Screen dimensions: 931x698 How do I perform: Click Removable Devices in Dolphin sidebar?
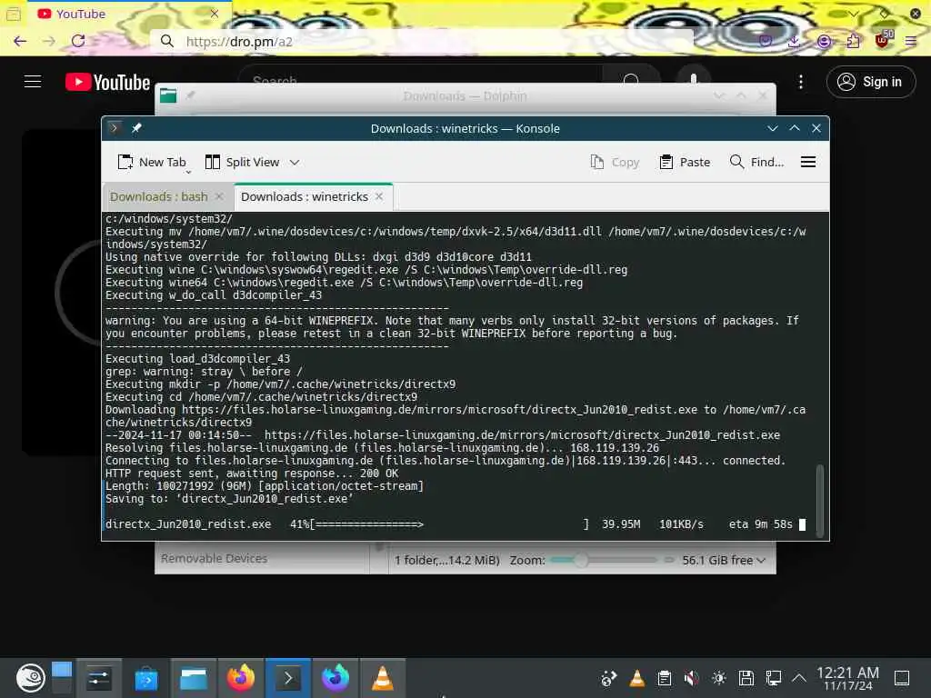point(214,559)
